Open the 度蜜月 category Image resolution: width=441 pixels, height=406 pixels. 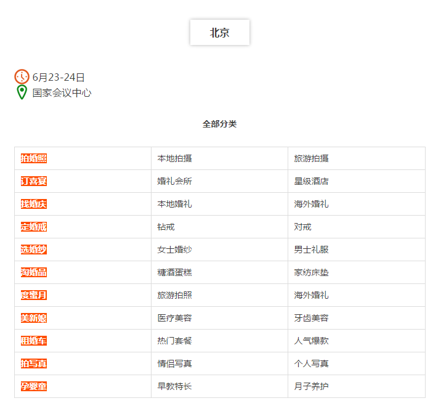[x=34, y=295]
